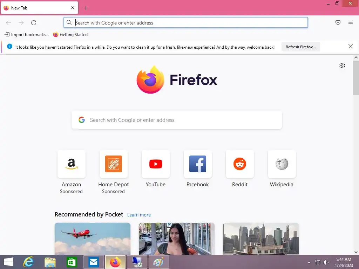Click the network tray icon
Image resolution: width=359 pixels, height=269 pixels.
point(317,262)
